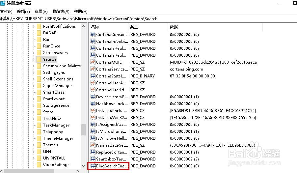The height and width of the screenshot is (173, 297).
Task: Click the Registry Editor app icon in title bar
Action: [x=3, y=3]
